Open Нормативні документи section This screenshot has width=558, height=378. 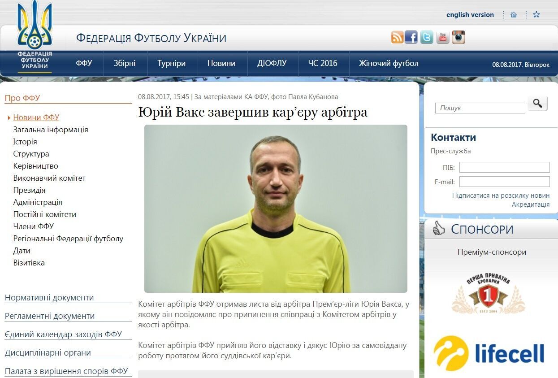pos(49,298)
